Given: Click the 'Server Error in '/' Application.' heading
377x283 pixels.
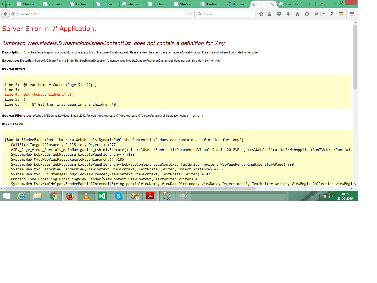Looking at the screenshot, I should (x=49, y=29).
